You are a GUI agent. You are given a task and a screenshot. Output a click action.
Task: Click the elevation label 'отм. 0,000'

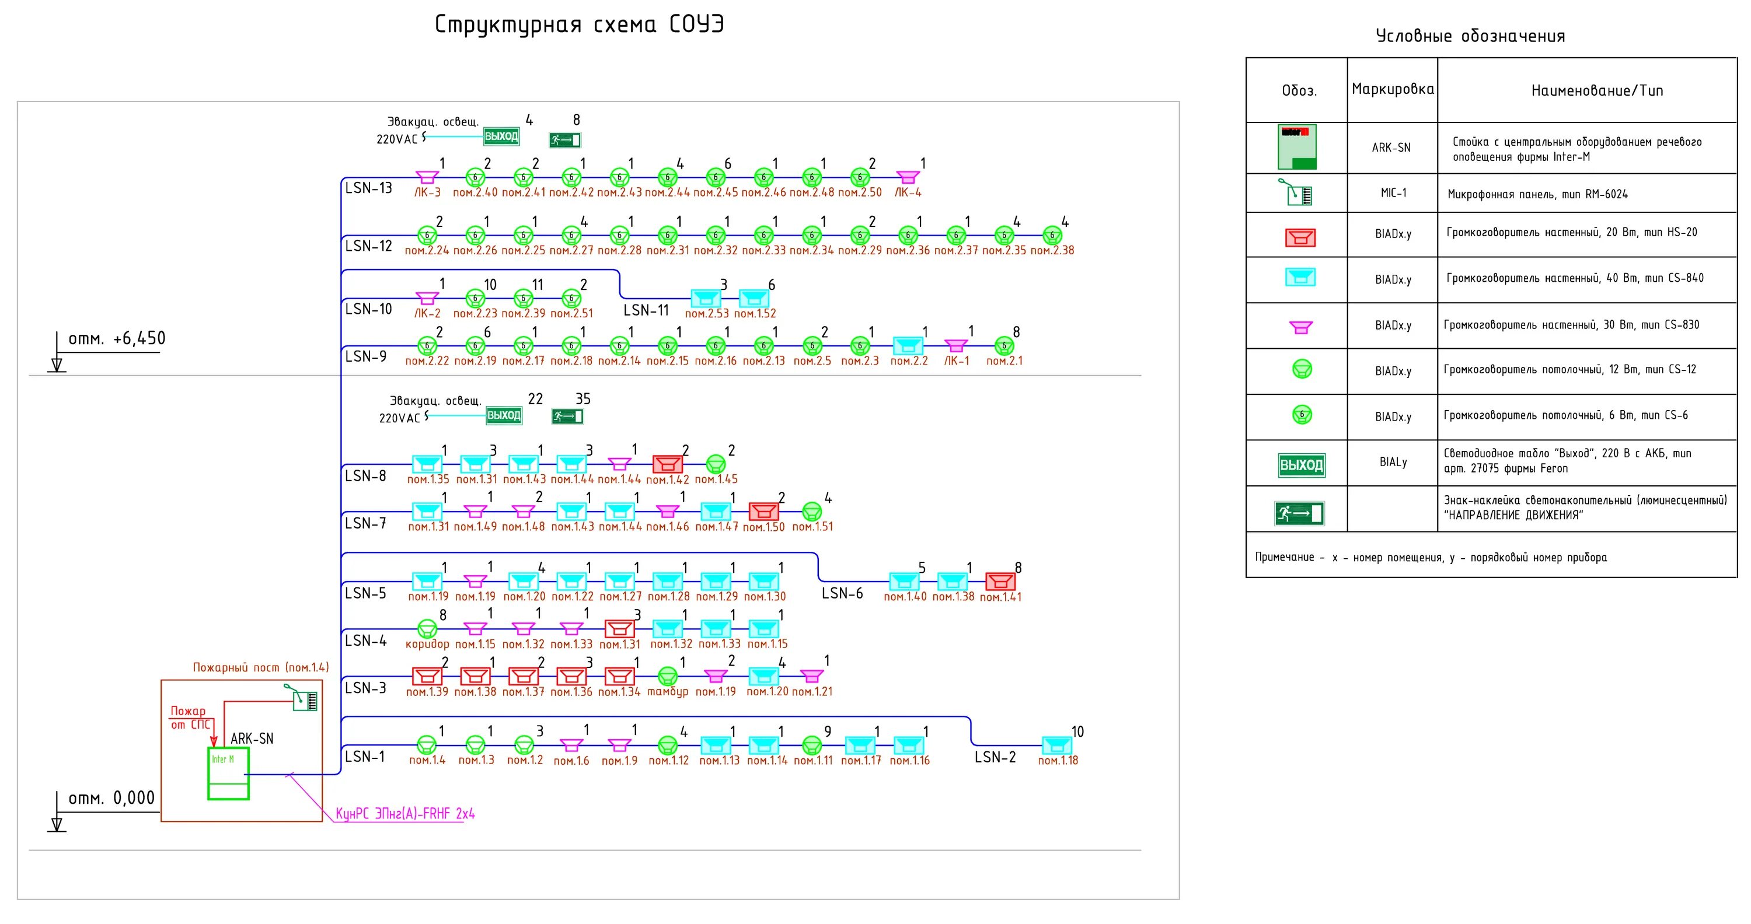coord(111,799)
